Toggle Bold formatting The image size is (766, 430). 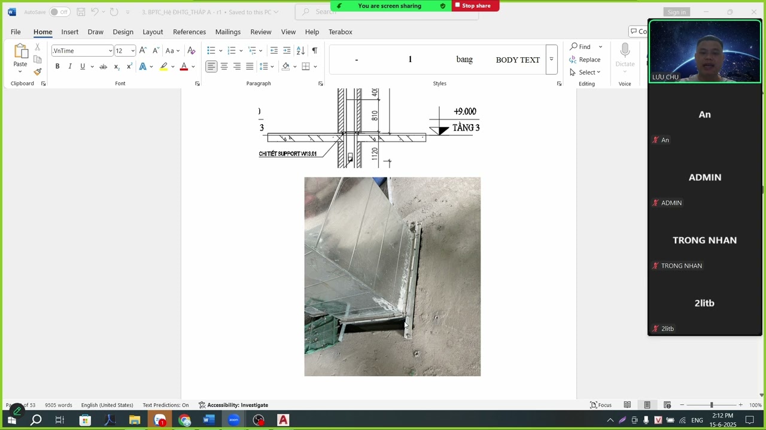pyautogui.click(x=57, y=66)
